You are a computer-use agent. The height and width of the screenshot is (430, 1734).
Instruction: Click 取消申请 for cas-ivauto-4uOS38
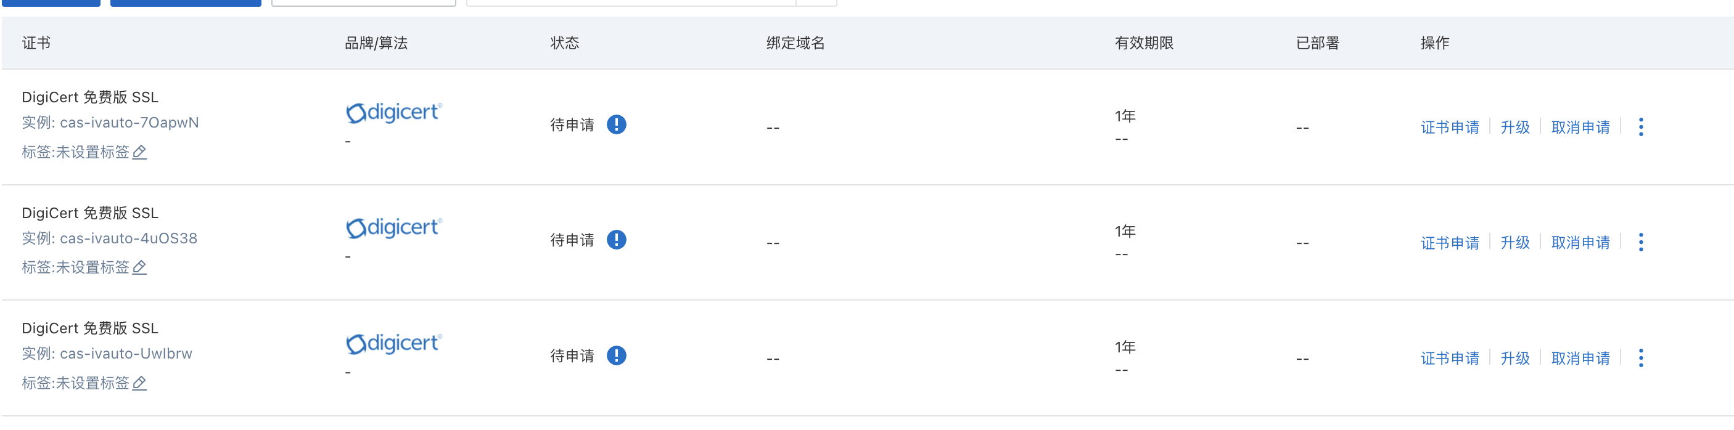point(1580,242)
